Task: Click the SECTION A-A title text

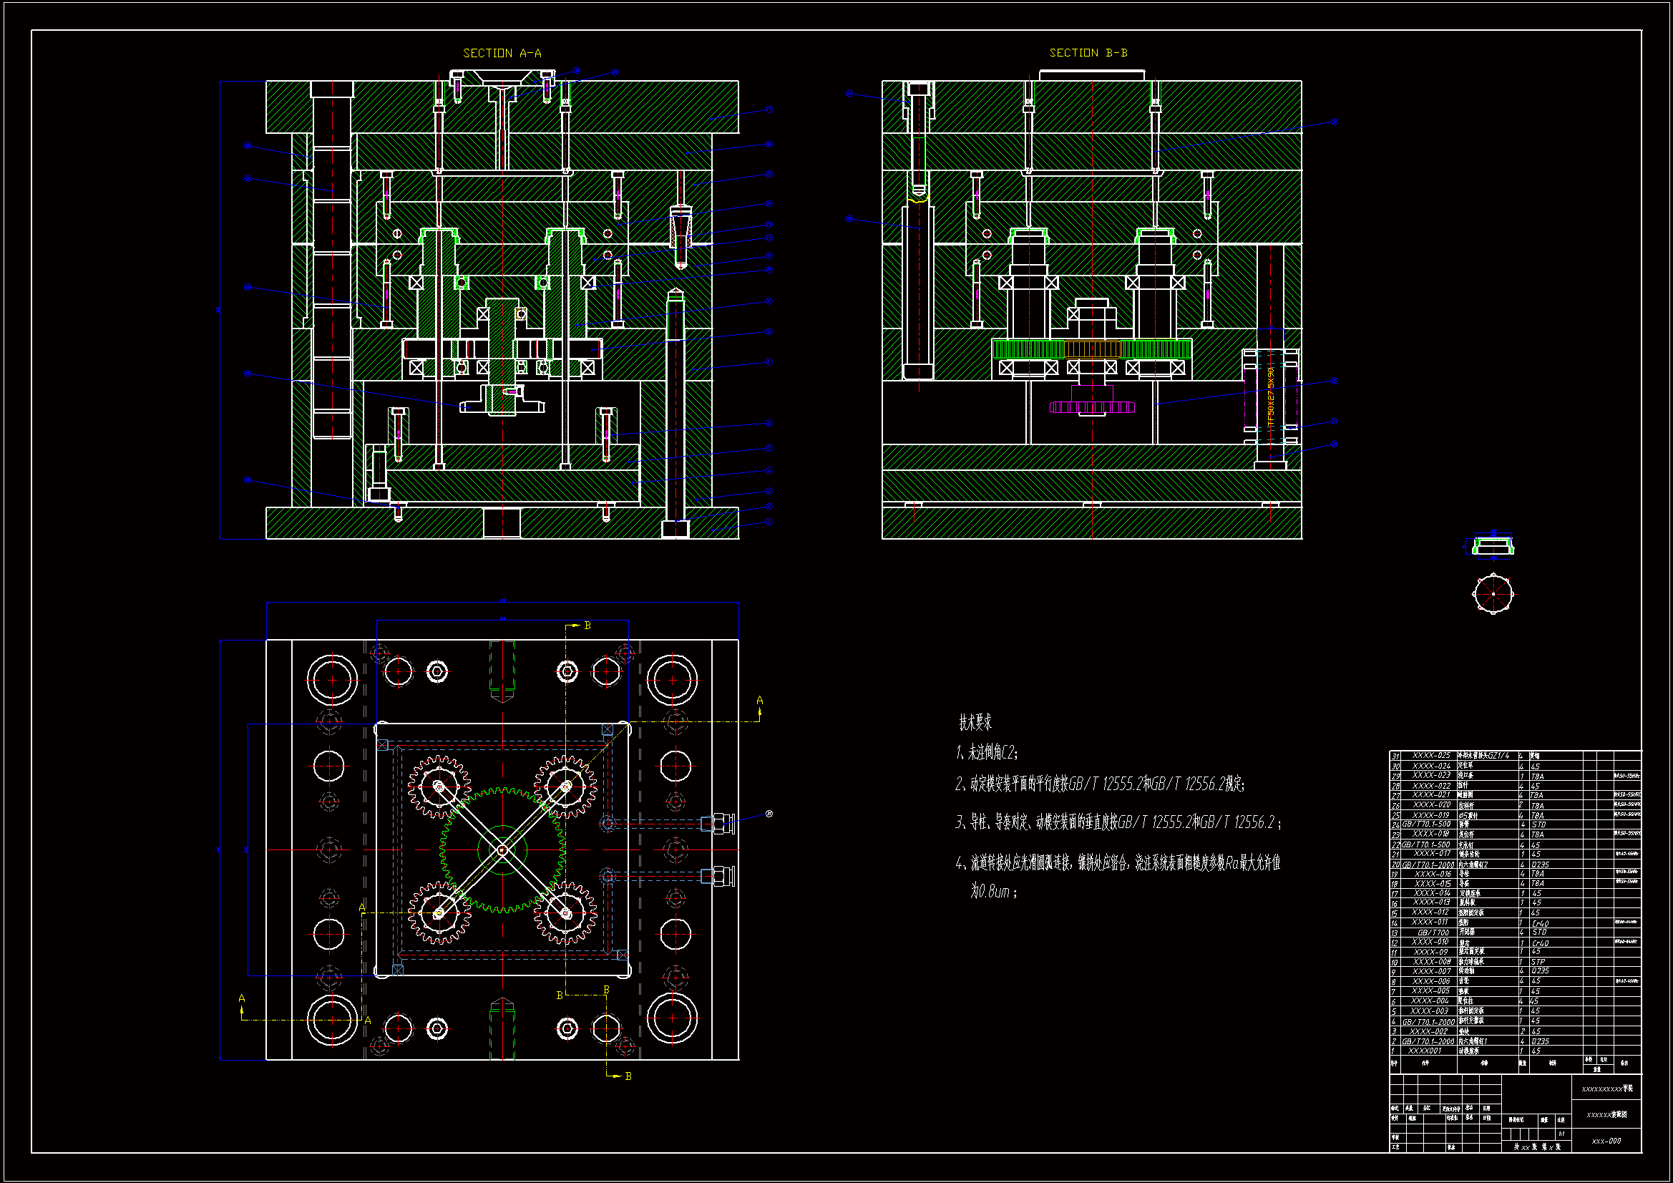Action: (502, 53)
